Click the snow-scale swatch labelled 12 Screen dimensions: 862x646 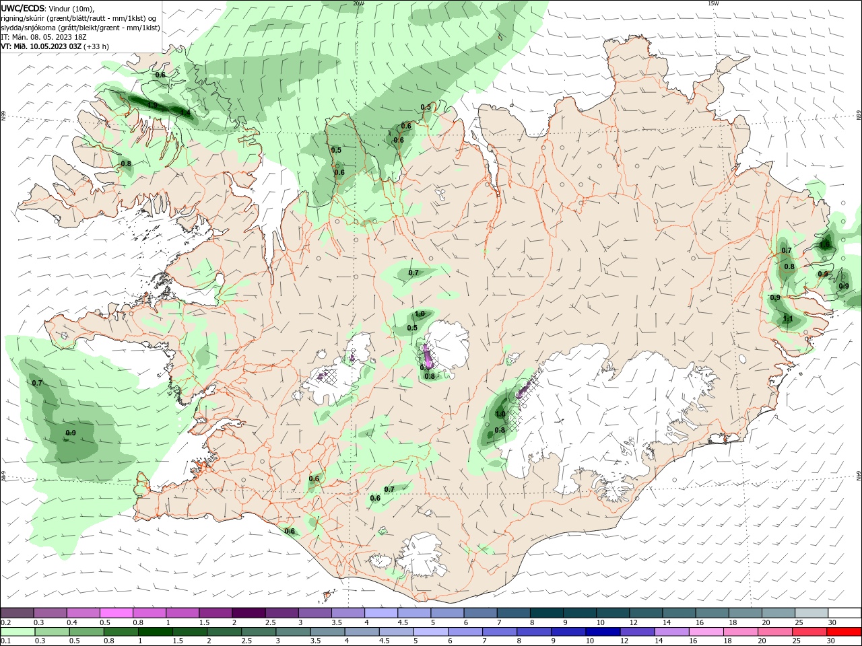(646, 613)
